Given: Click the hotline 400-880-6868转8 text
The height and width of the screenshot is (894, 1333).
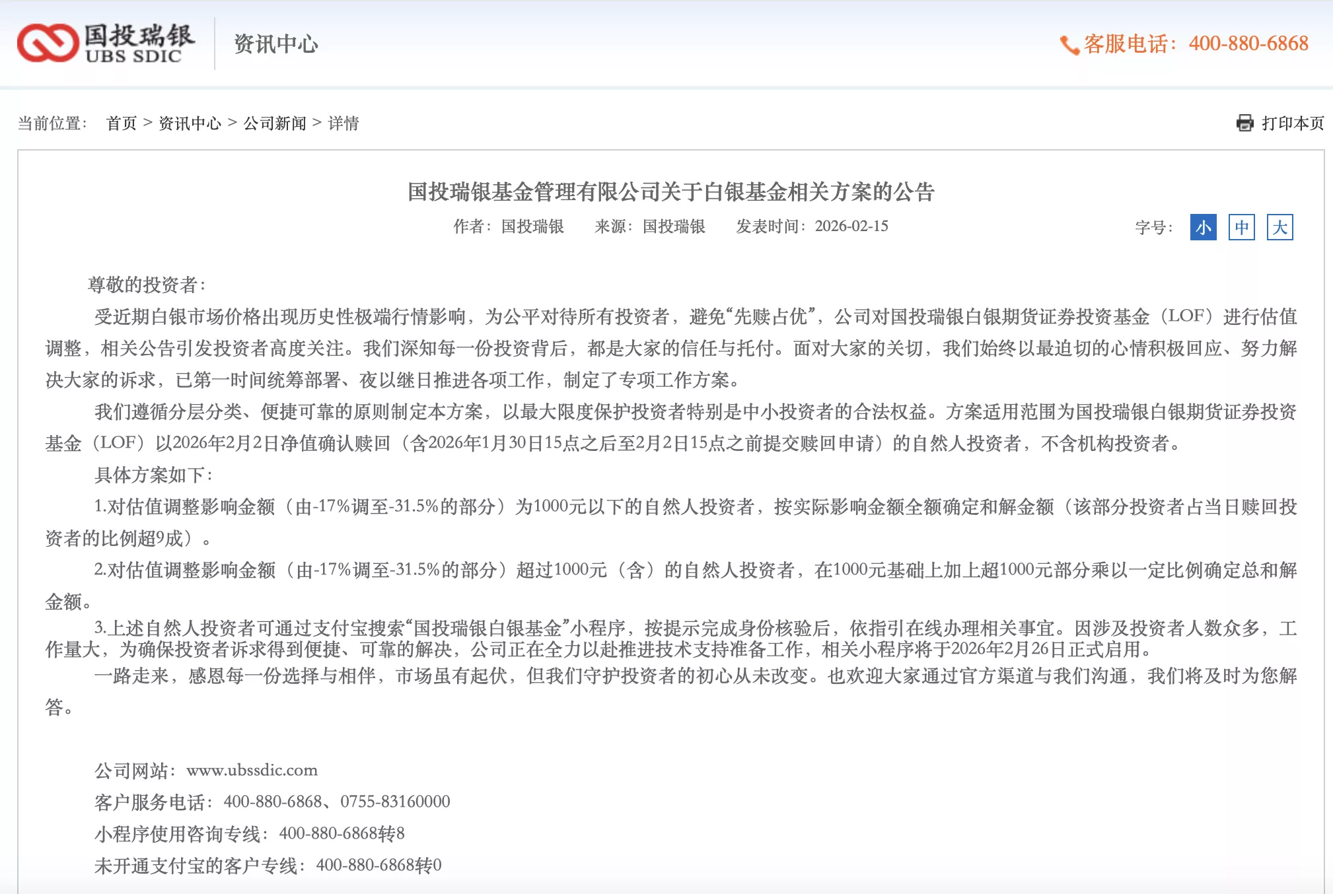Looking at the screenshot, I should click(342, 833).
